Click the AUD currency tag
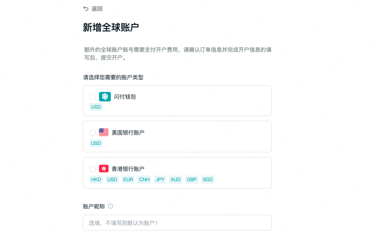374x236 pixels. tap(175, 180)
